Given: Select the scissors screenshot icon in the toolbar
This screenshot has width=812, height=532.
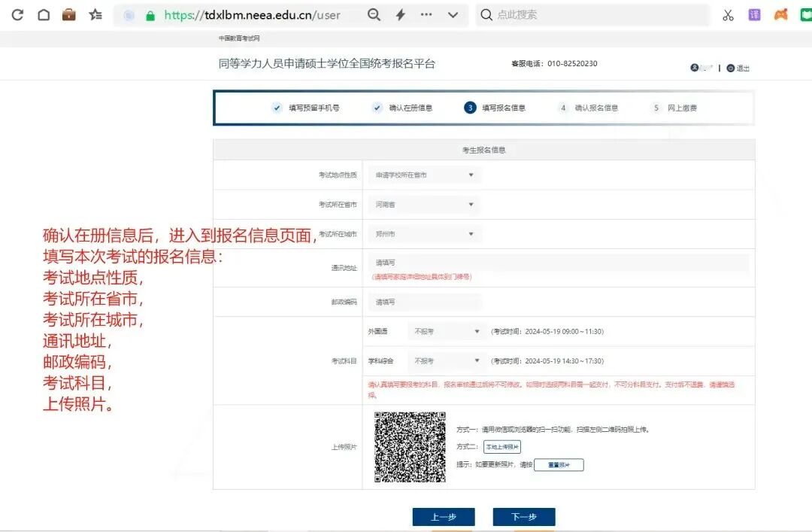Looking at the screenshot, I should pyautogui.click(x=727, y=14).
